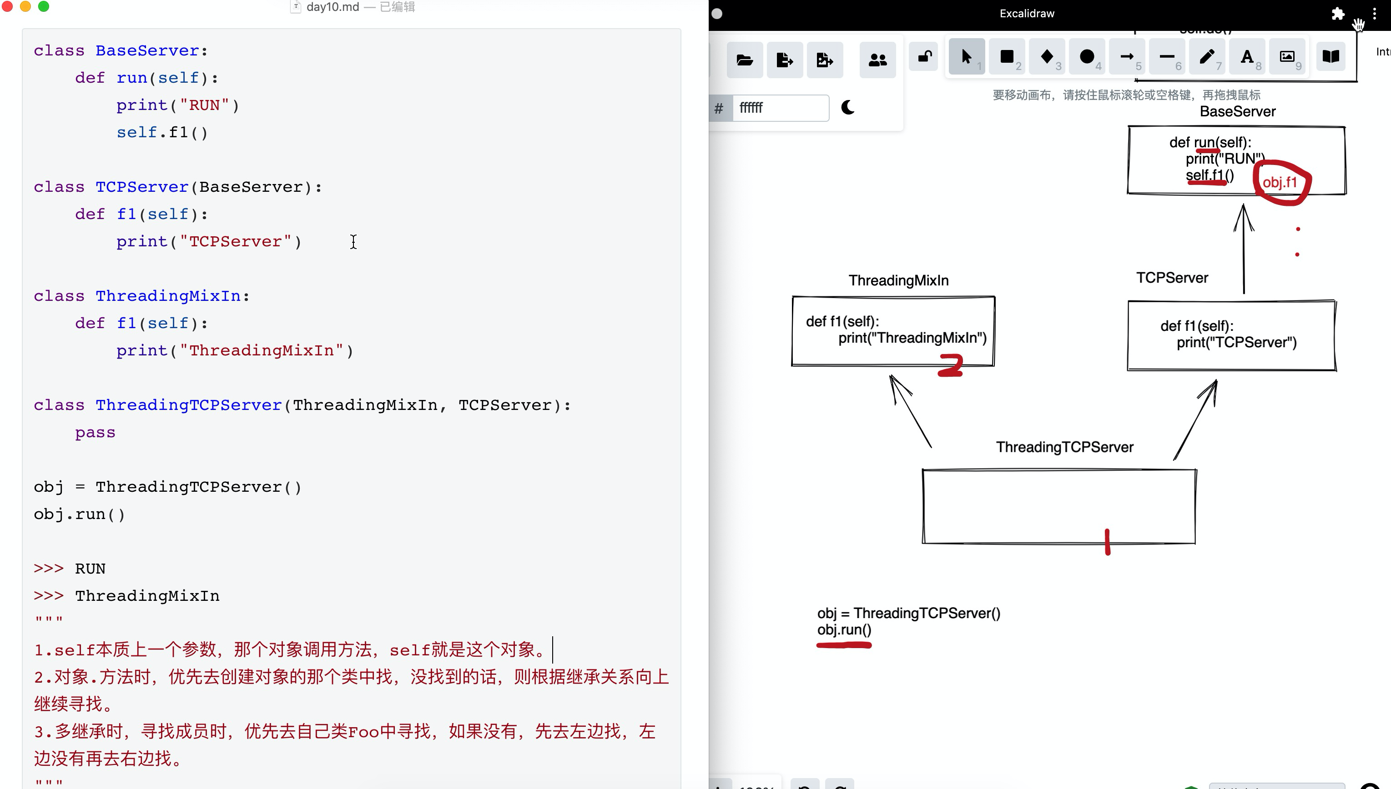Image resolution: width=1391 pixels, height=789 pixels.
Task: Select the diamond shape tool
Action: [x=1047, y=57]
